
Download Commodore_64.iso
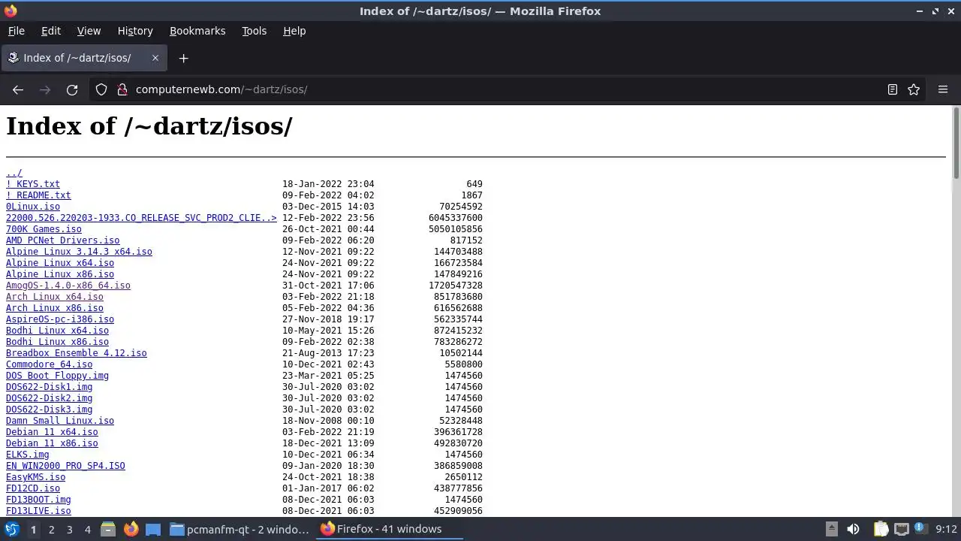(x=49, y=364)
